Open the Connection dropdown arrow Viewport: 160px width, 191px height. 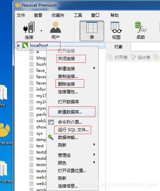pos(42,31)
